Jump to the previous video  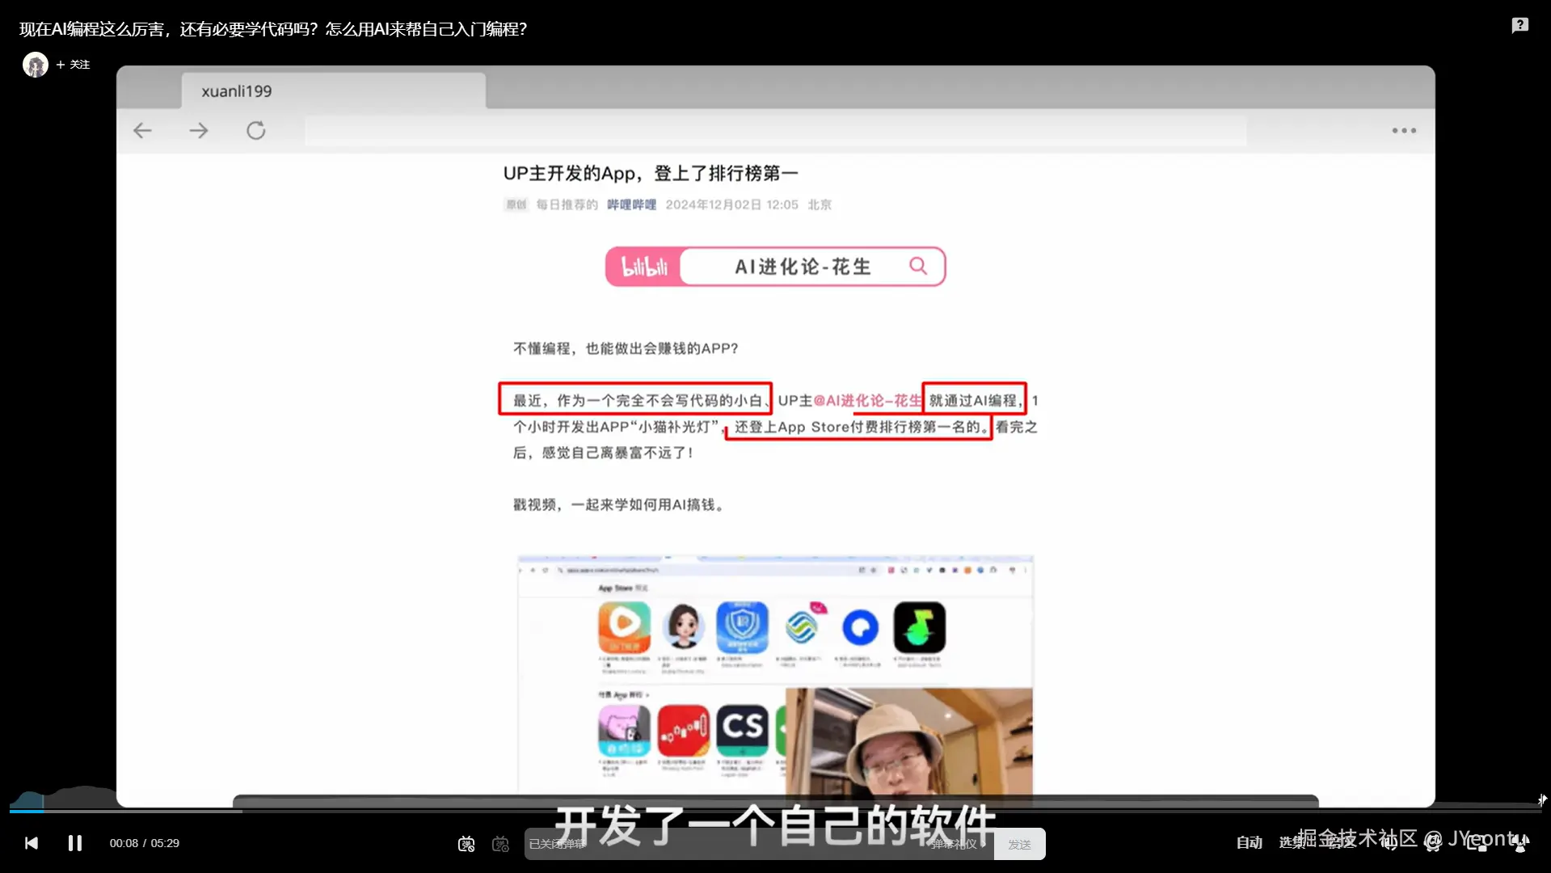tap(32, 843)
